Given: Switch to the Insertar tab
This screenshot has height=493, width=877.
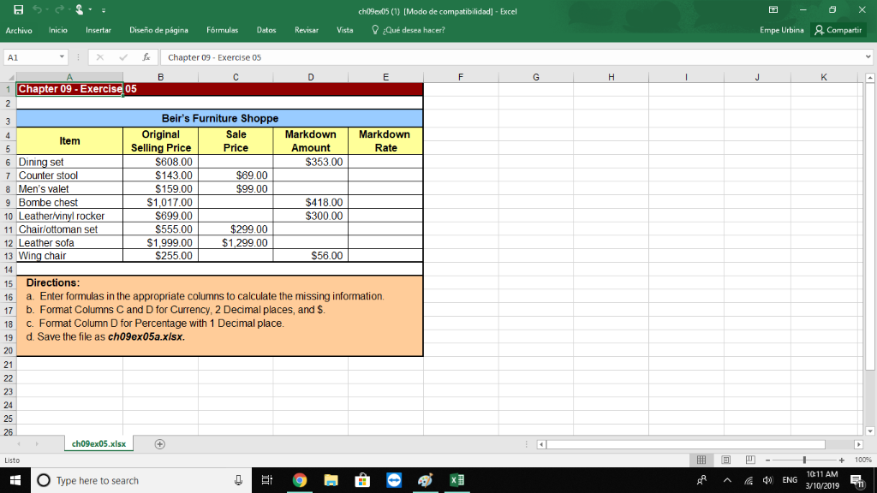Looking at the screenshot, I should click(x=98, y=30).
